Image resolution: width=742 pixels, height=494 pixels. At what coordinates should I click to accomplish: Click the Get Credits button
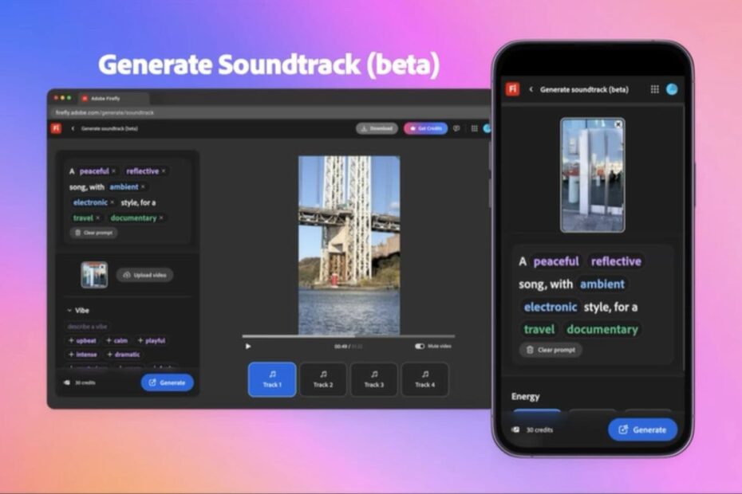point(425,128)
